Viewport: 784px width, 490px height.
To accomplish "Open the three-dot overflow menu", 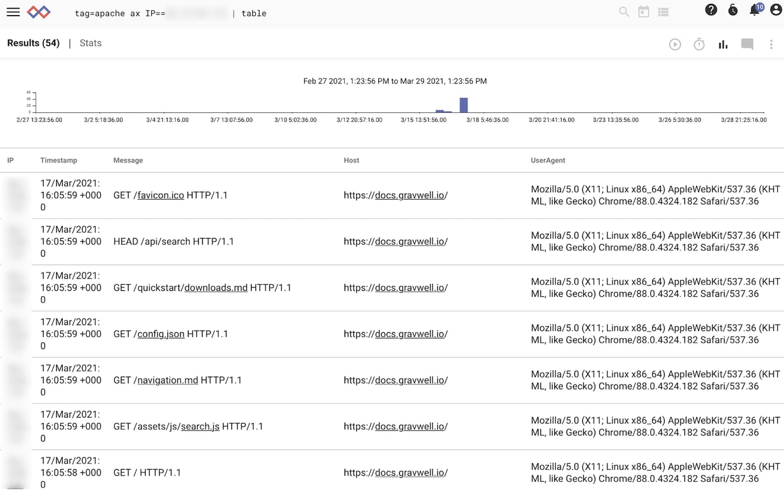I will (x=771, y=44).
